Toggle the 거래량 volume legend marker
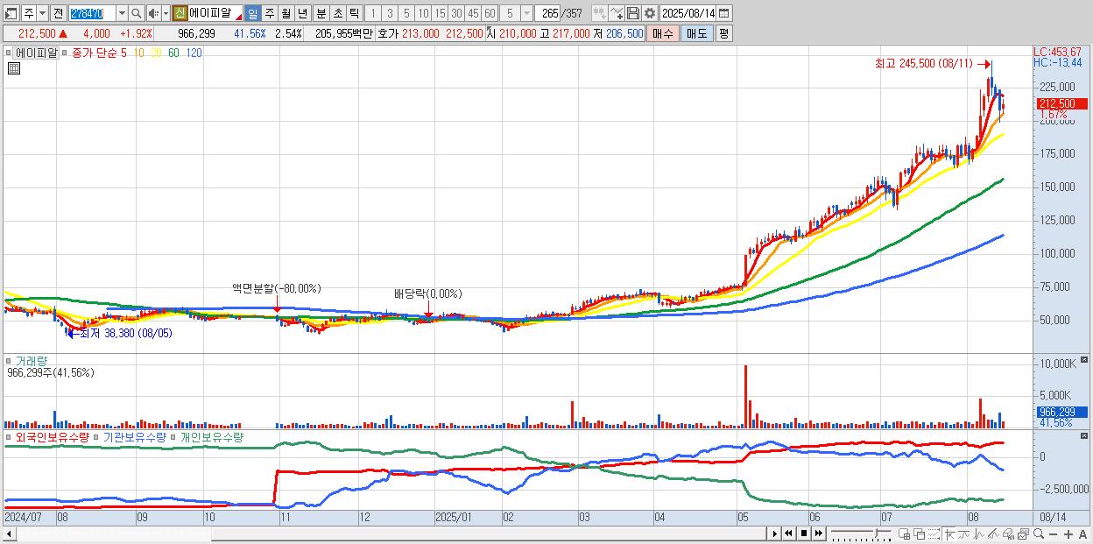The height and width of the screenshot is (544, 1093). pos(9,360)
